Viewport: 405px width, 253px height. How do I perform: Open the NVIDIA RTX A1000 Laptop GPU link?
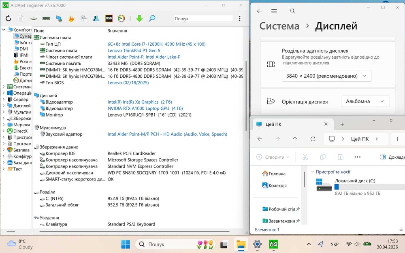click(145, 108)
